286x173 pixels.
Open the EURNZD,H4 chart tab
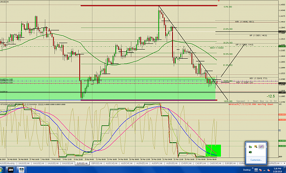click(274, 163)
